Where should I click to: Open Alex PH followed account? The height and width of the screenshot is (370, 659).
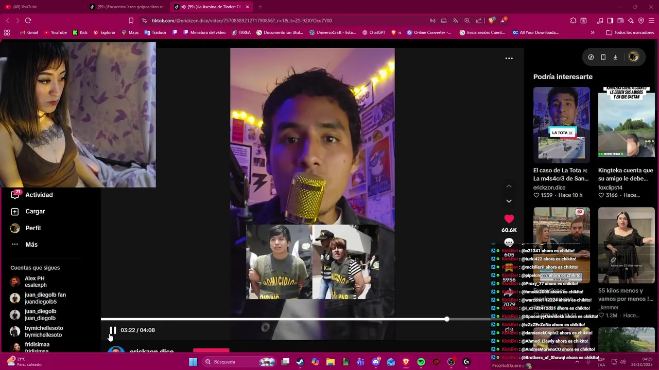(x=29, y=282)
